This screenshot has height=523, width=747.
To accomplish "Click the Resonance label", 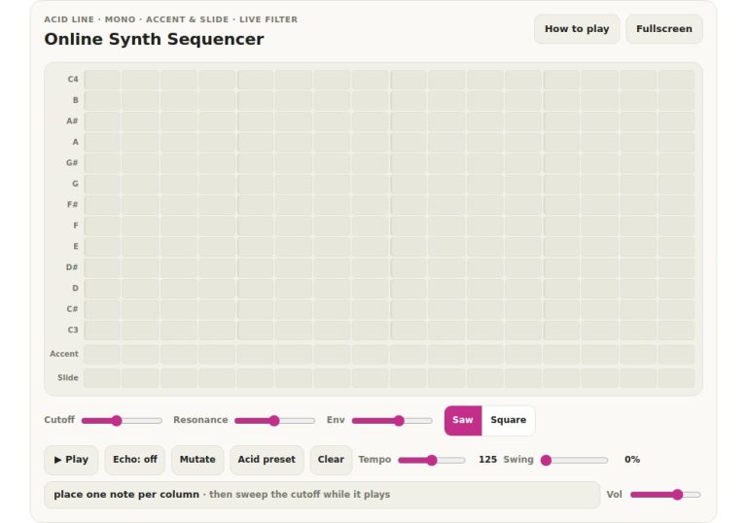I will tap(200, 420).
